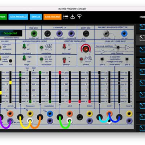Click the SAVE AS button
Image resolution: width=145 pixels, height=145 pixels.
36,17
